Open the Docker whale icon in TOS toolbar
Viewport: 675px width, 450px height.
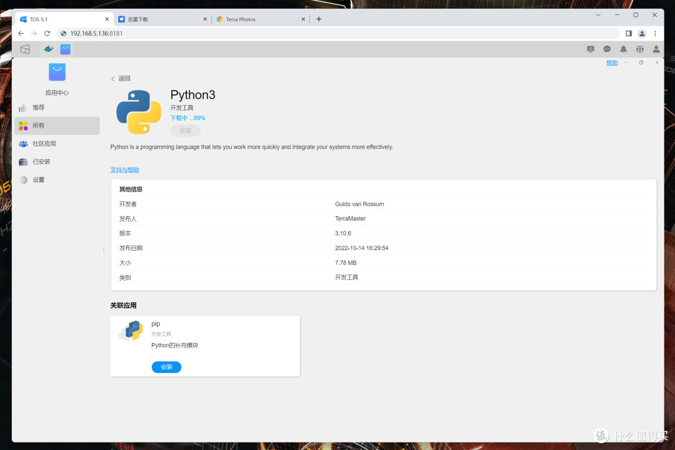49,49
